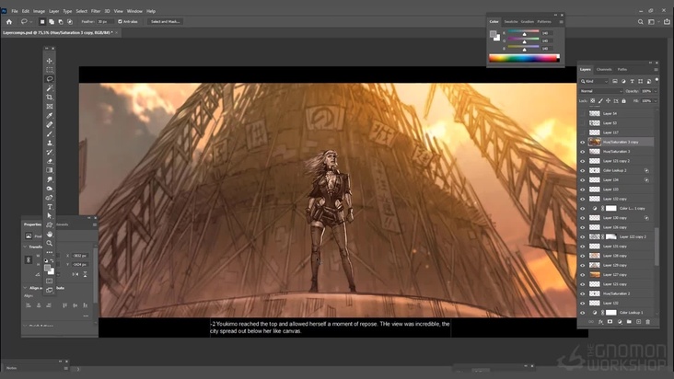Viewport: 674px width, 379px height.
Task: Switch to the Gradients tab
Action: tap(528, 21)
